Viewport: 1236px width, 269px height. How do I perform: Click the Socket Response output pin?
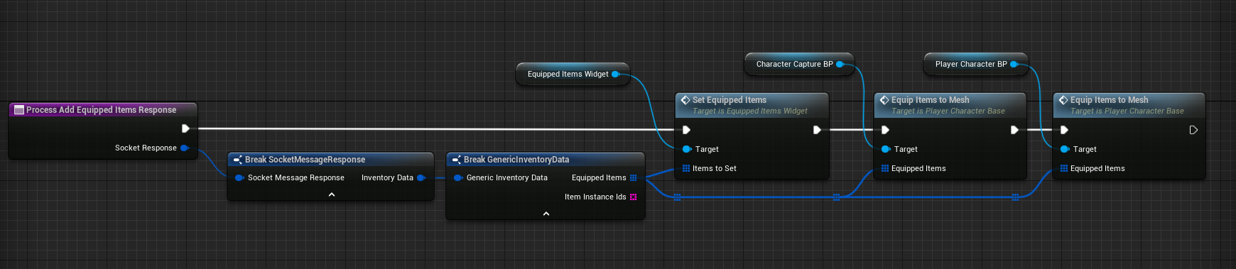pyautogui.click(x=185, y=148)
